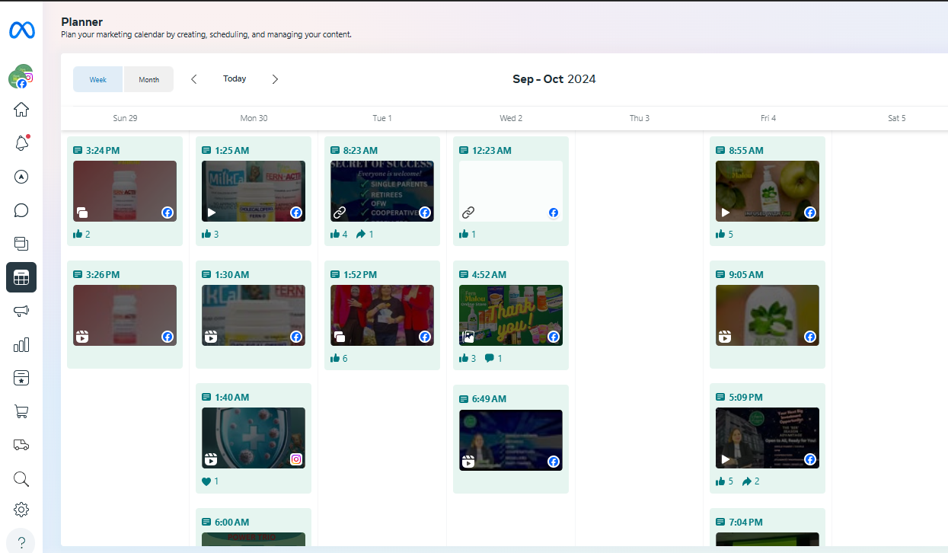This screenshot has height=553, width=948.
Task: Open the compass navigation icon in sidebar
Action: click(x=21, y=177)
